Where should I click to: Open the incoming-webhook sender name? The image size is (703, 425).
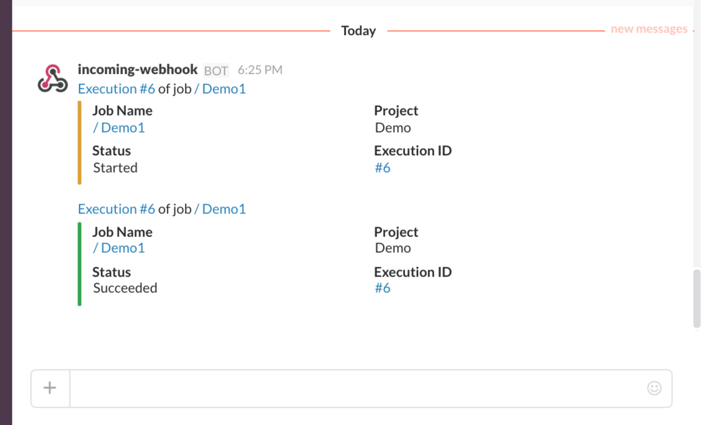[x=137, y=70]
